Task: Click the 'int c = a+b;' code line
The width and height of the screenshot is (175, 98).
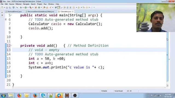Action: [x=41, y=63]
